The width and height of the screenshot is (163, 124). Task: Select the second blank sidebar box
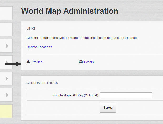click(6, 29)
